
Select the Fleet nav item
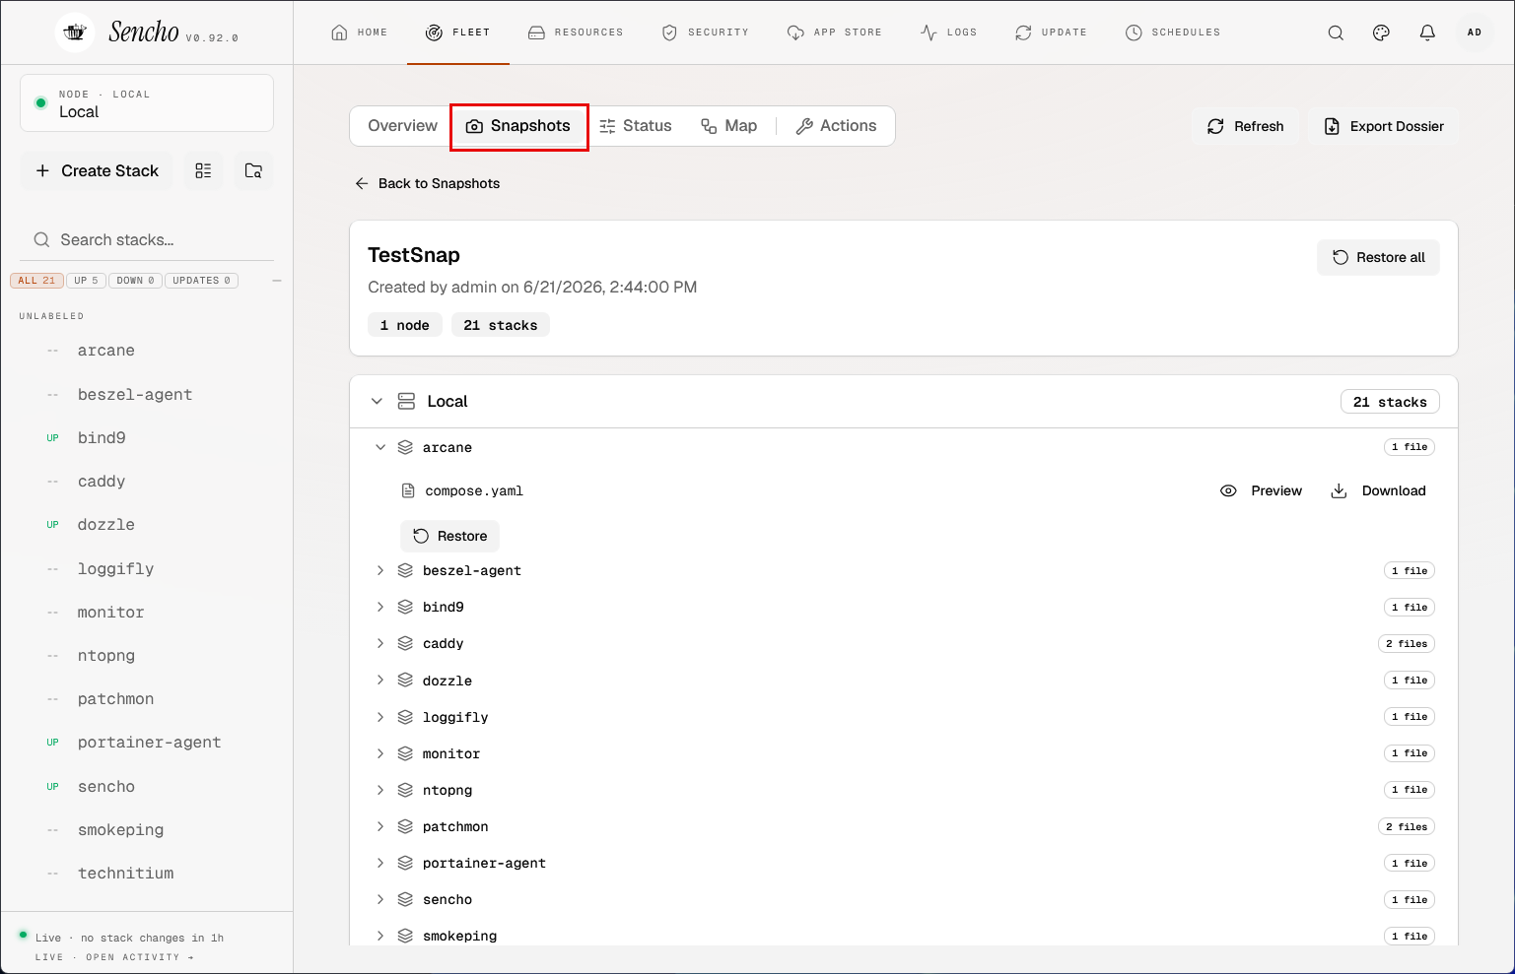tap(457, 32)
